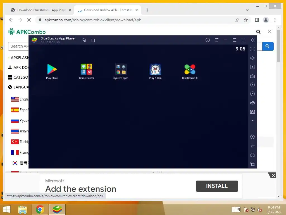
Task: Click the Chrome page vertical scrollbar
Action: tap(278, 46)
